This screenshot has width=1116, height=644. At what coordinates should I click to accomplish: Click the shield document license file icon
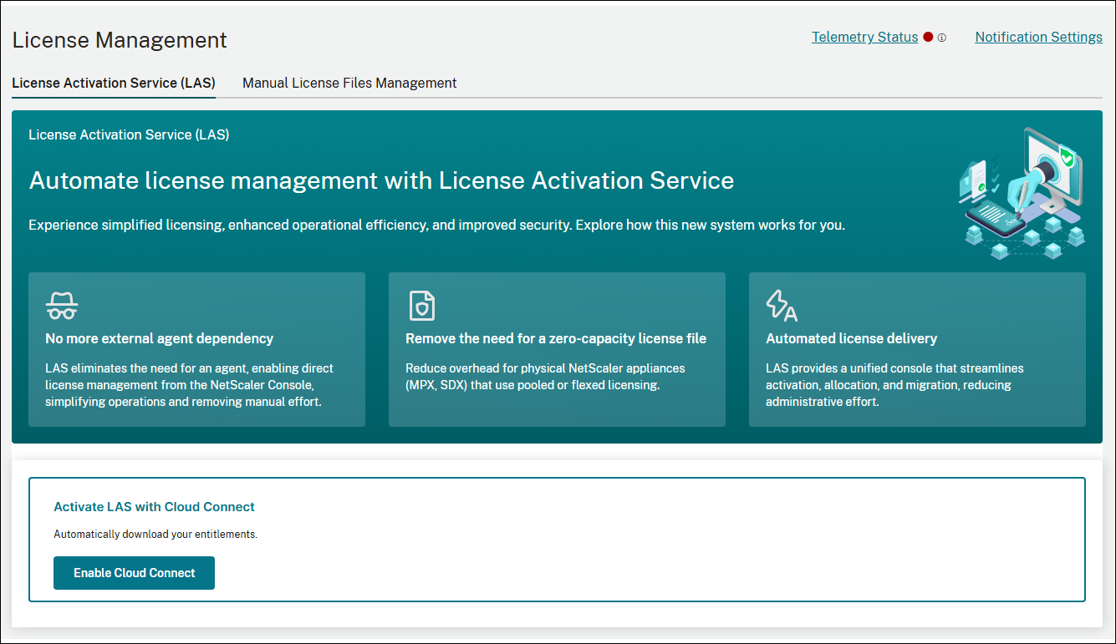pyautogui.click(x=421, y=306)
